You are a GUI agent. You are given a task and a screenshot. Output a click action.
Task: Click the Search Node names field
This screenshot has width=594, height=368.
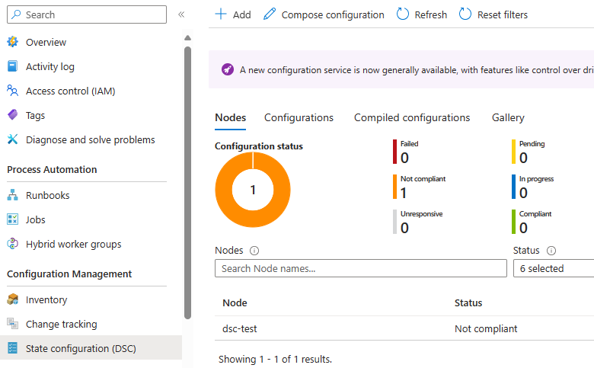tap(360, 268)
